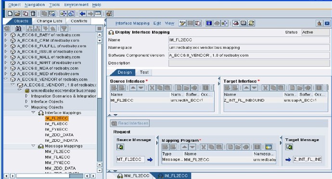Select the Design tab
This screenshot has width=332, height=179.
[125, 72]
